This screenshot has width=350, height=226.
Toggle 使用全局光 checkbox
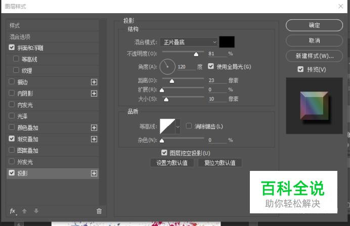pyautogui.click(x=211, y=66)
